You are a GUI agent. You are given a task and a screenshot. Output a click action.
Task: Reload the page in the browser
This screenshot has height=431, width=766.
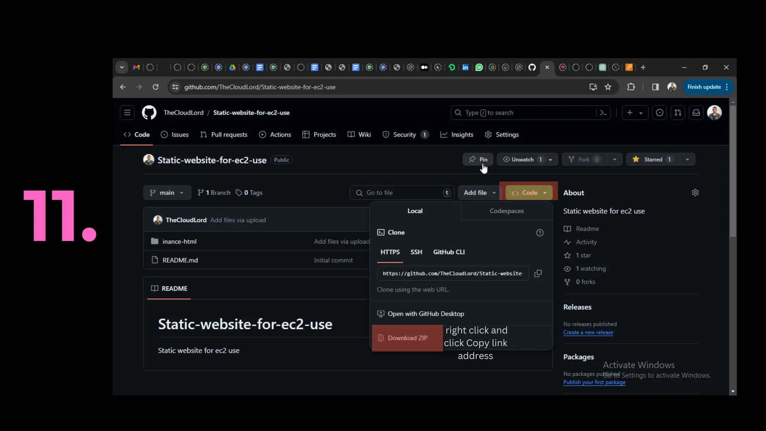pyautogui.click(x=156, y=87)
